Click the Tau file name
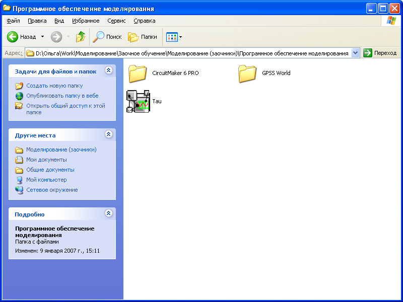Screen dimensions: 403x302 pos(157,101)
